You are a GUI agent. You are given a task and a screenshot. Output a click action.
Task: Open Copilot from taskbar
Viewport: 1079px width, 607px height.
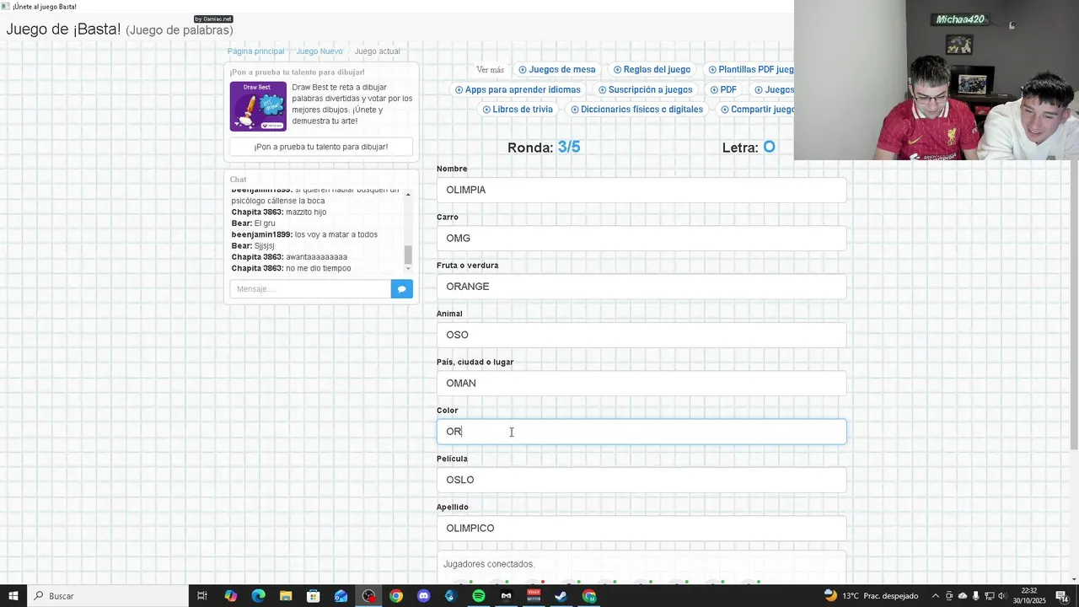[230, 596]
